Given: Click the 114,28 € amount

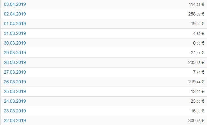Looking at the screenshot, I should pos(196,4).
